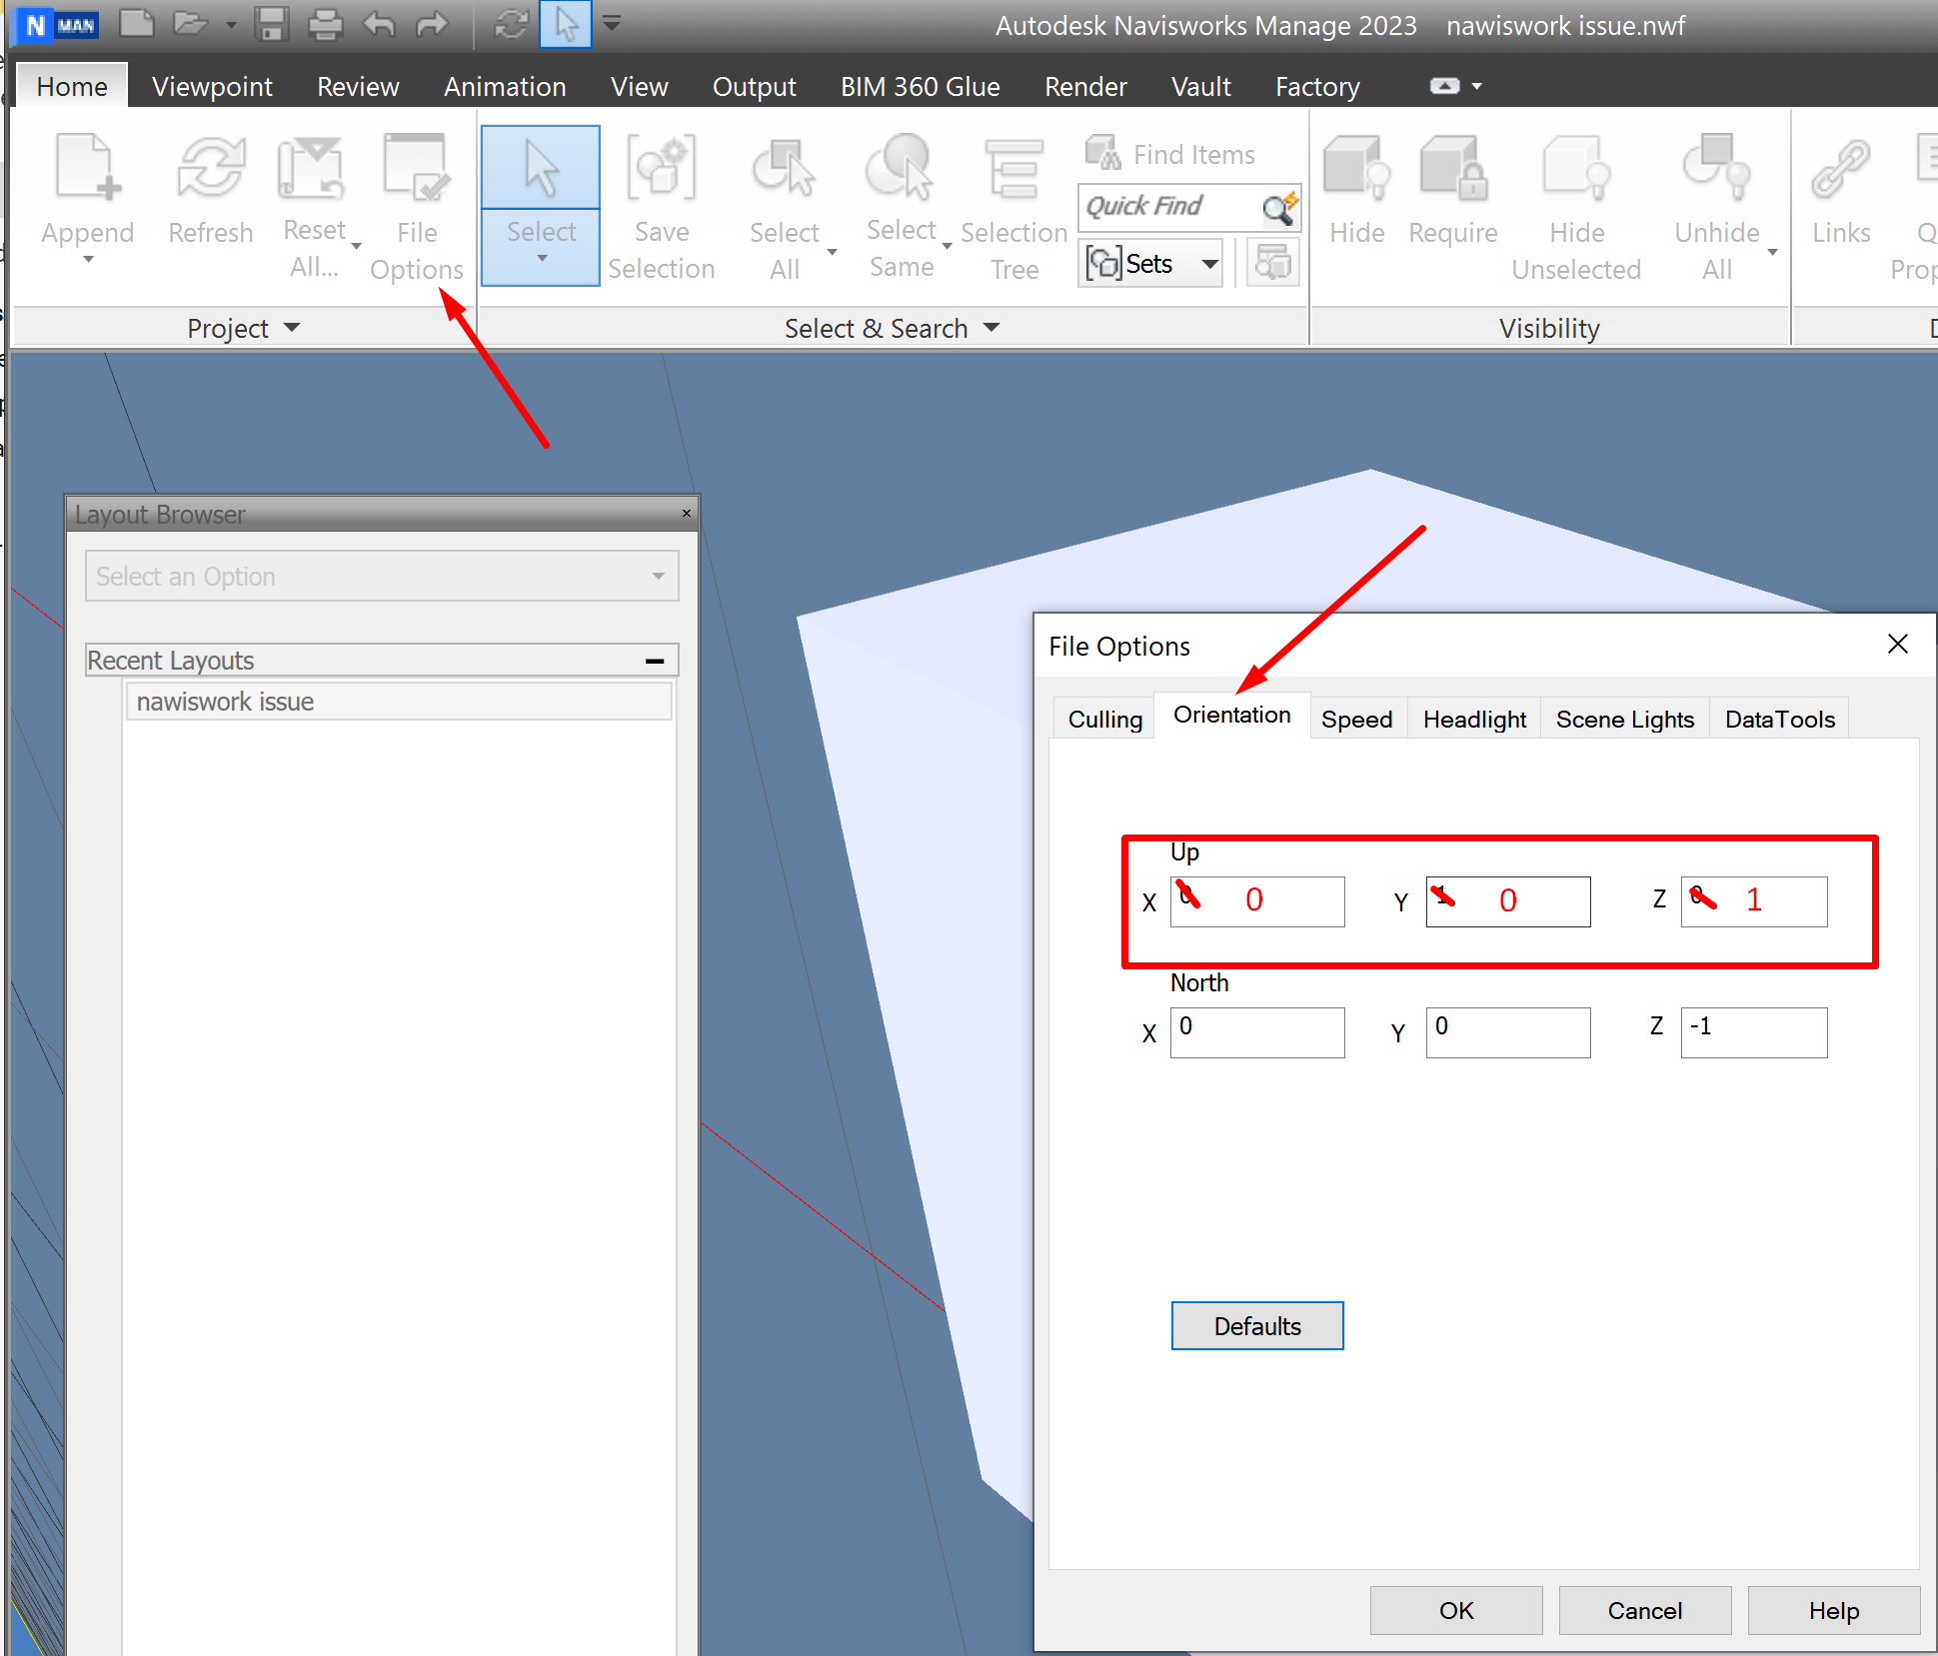Screen dimensions: 1938x1656
Task: Open 'Select an Option' combo box
Action: tap(382, 577)
